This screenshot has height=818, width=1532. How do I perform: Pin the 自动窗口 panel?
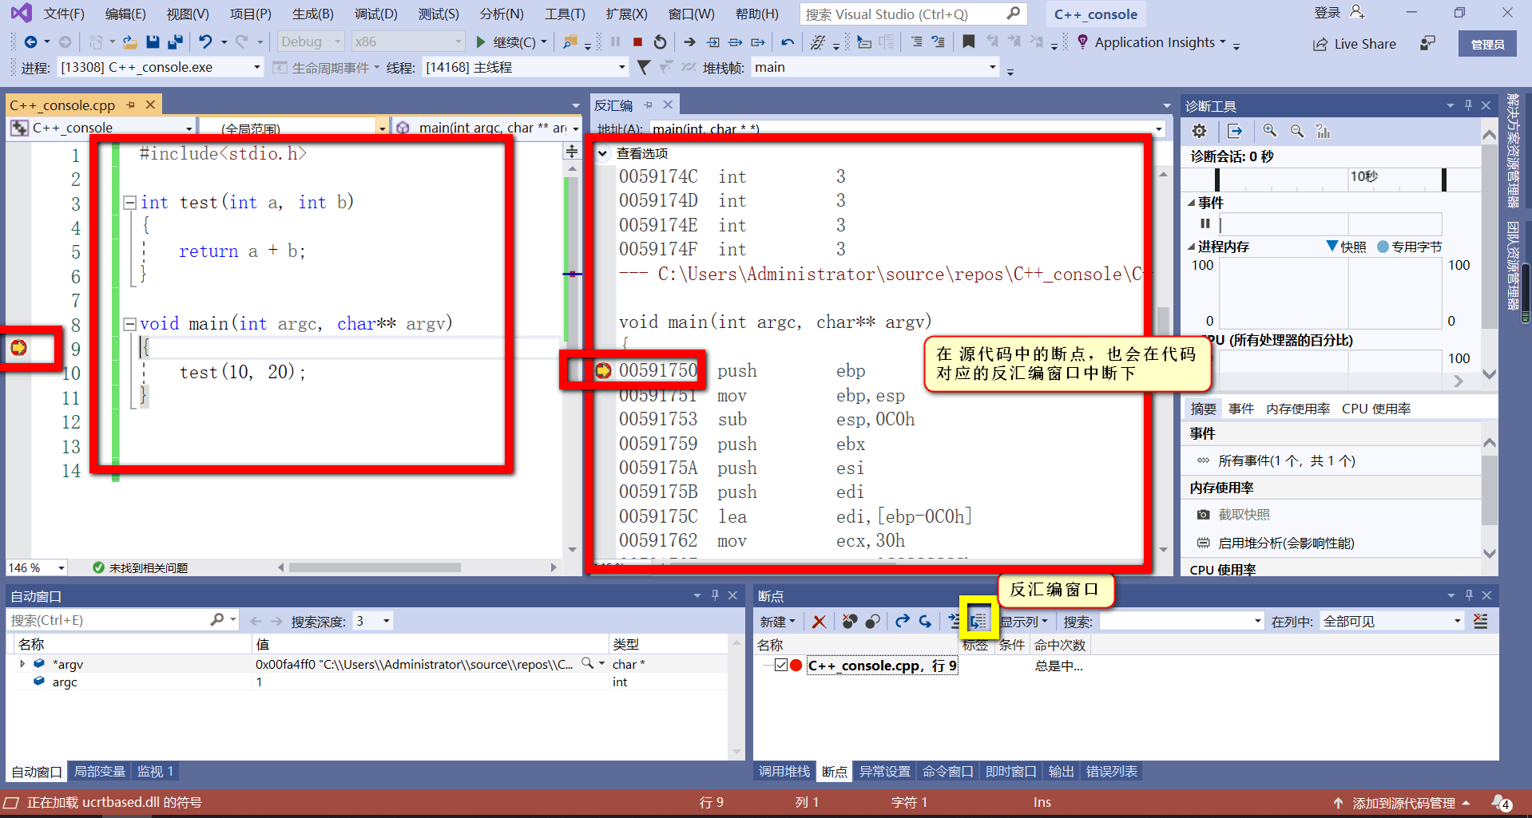coord(715,595)
